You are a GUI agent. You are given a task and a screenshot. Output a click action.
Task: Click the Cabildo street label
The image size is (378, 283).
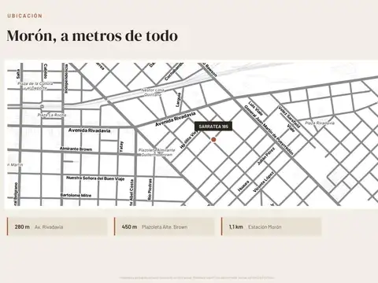[46, 71]
